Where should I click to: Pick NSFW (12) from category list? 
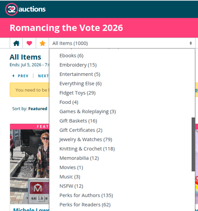(x=71, y=186)
